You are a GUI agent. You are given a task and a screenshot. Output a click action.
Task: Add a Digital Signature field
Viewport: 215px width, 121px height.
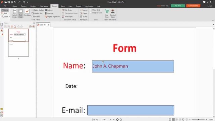pos(52,16)
